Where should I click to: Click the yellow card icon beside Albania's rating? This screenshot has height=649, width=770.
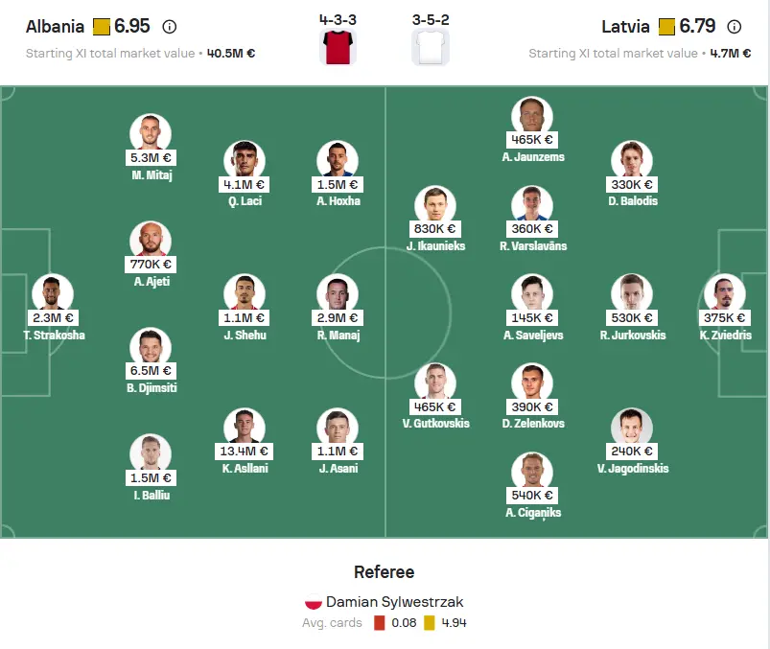pyautogui.click(x=102, y=27)
